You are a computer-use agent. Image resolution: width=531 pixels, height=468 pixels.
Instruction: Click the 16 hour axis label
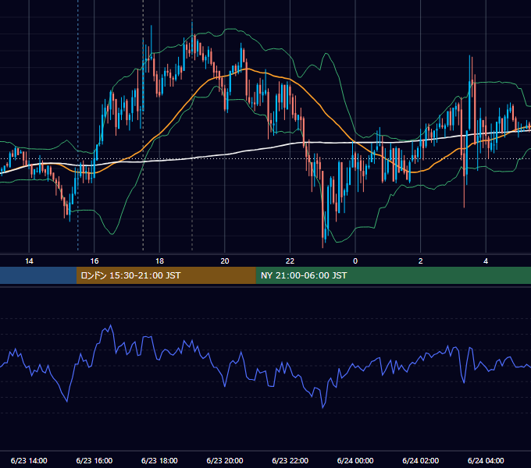click(x=94, y=261)
